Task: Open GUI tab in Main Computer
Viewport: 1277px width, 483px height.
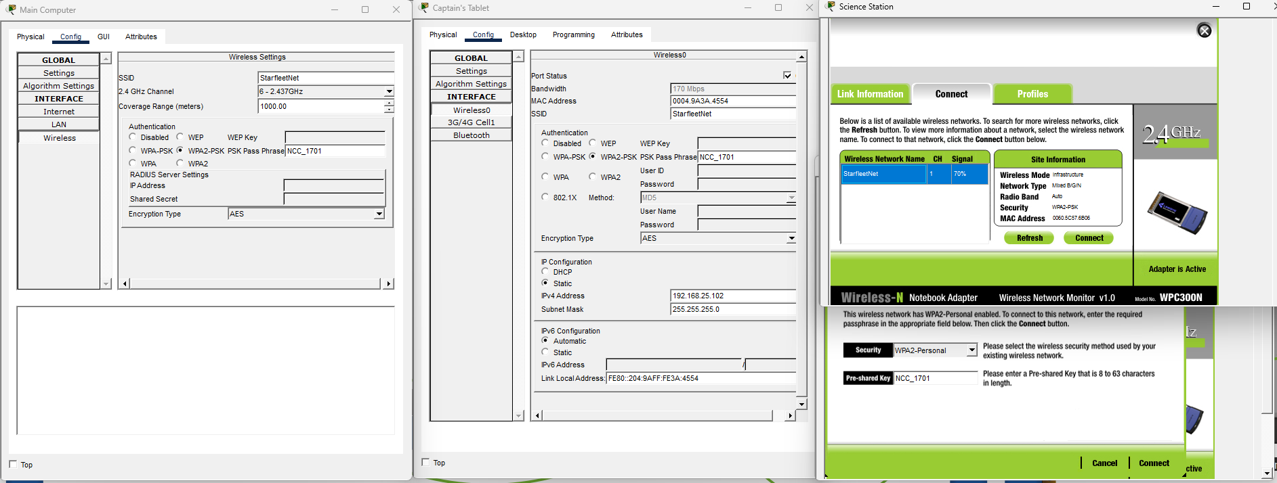Action: [104, 37]
